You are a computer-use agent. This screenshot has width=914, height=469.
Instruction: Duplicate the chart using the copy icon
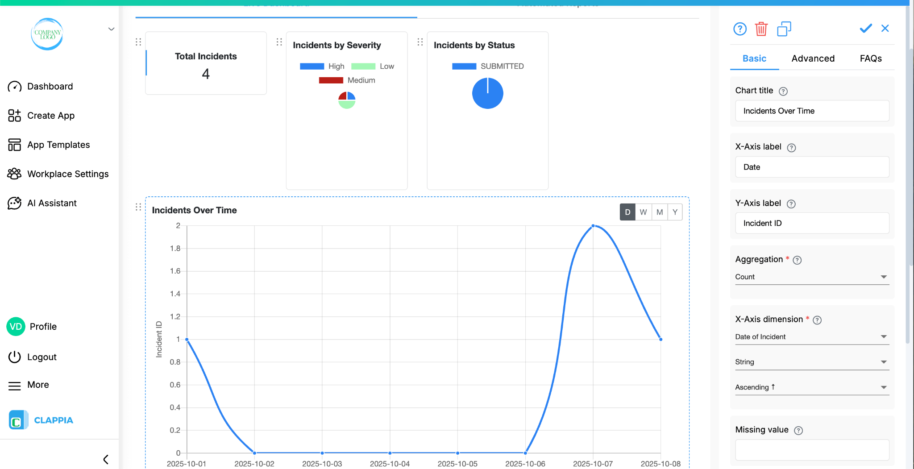(x=785, y=29)
